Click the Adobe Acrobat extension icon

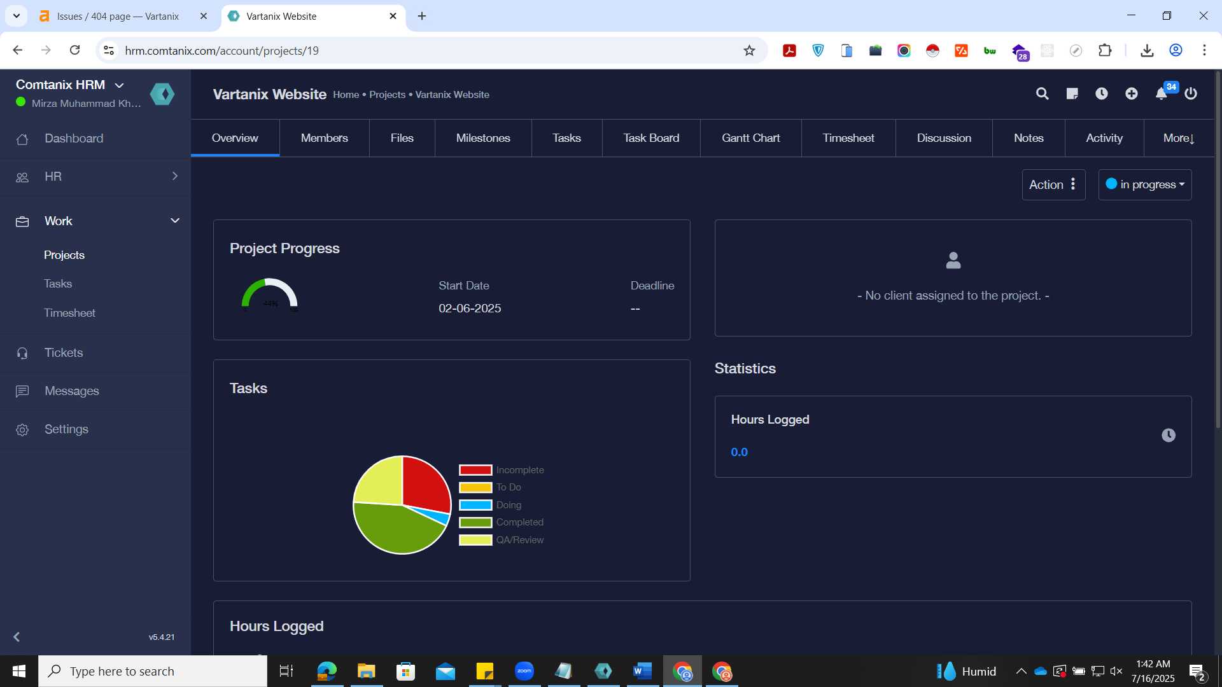789,50
